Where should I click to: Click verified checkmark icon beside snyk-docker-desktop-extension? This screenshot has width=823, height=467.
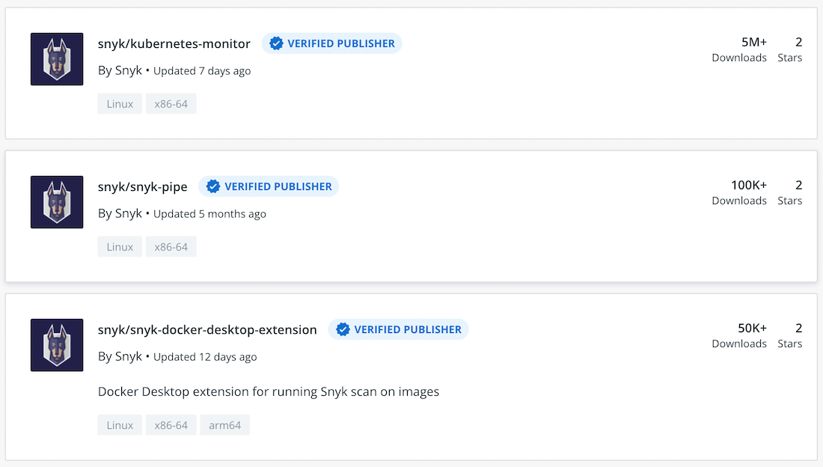point(343,329)
